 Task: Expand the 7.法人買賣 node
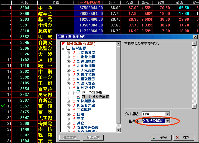(x=68, y=83)
